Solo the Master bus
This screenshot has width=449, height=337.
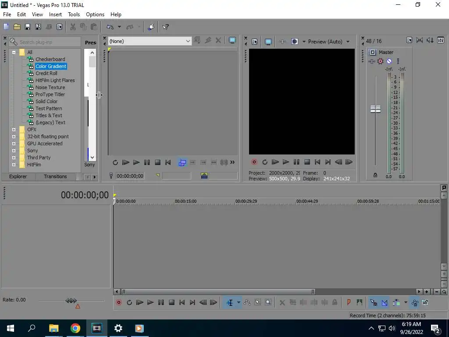[x=398, y=61]
